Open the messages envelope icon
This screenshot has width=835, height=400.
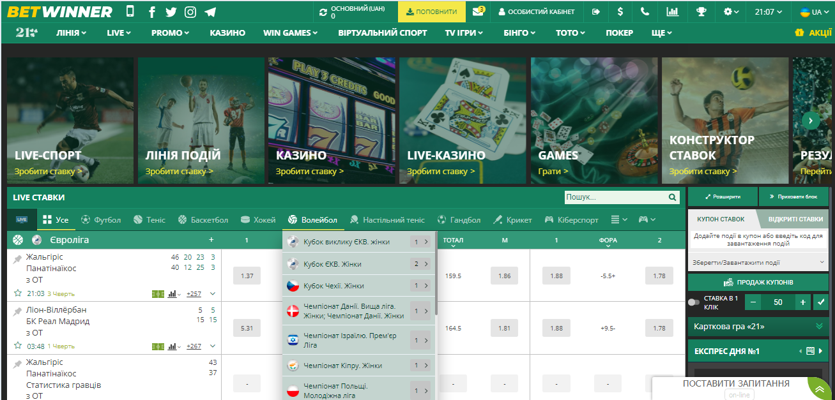pos(478,11)
